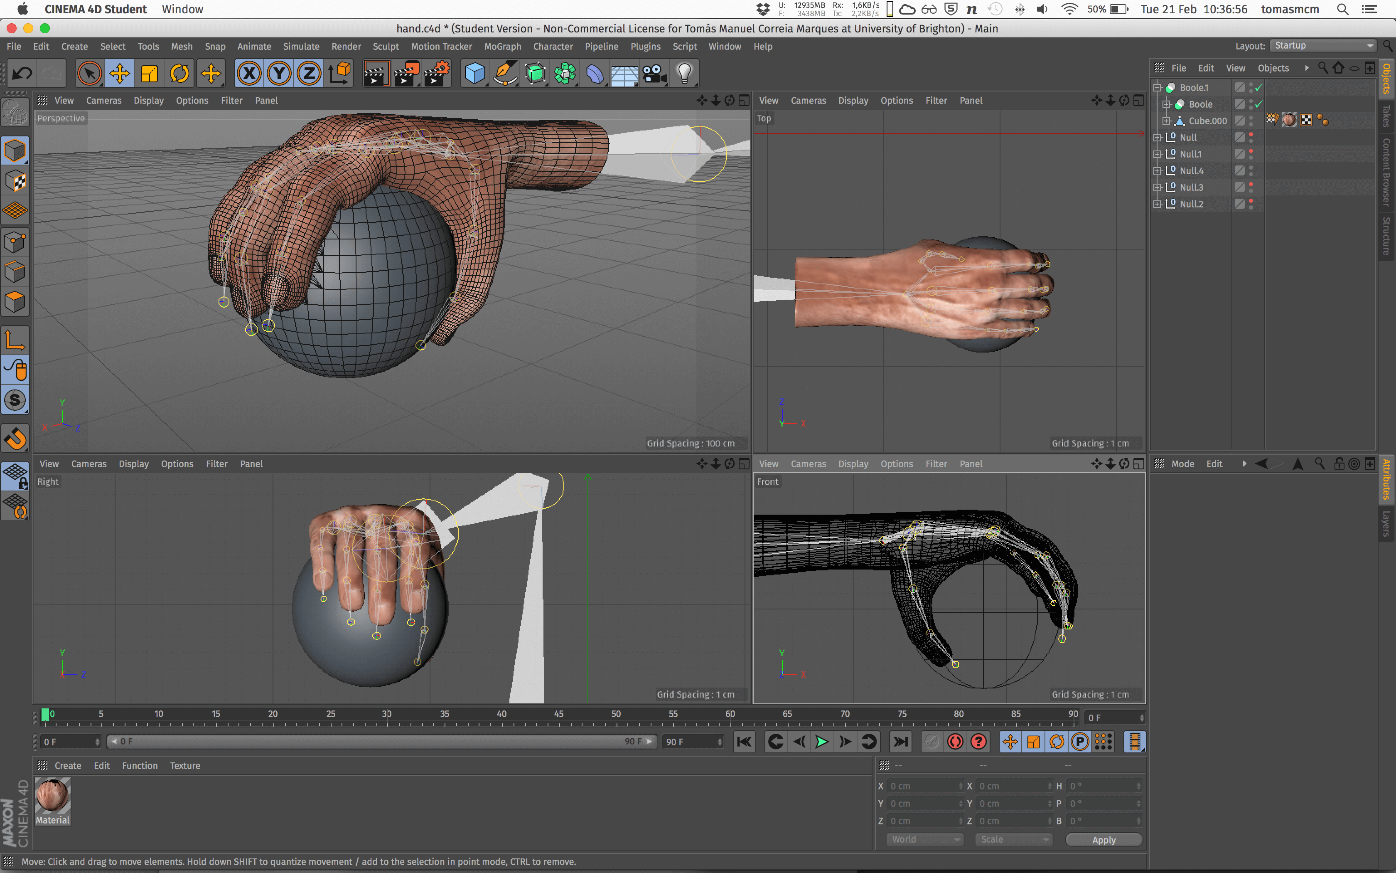The height and width of the screenshot is (873, 1396).
Task: Click the play forward button
Action: coord(821,742)
